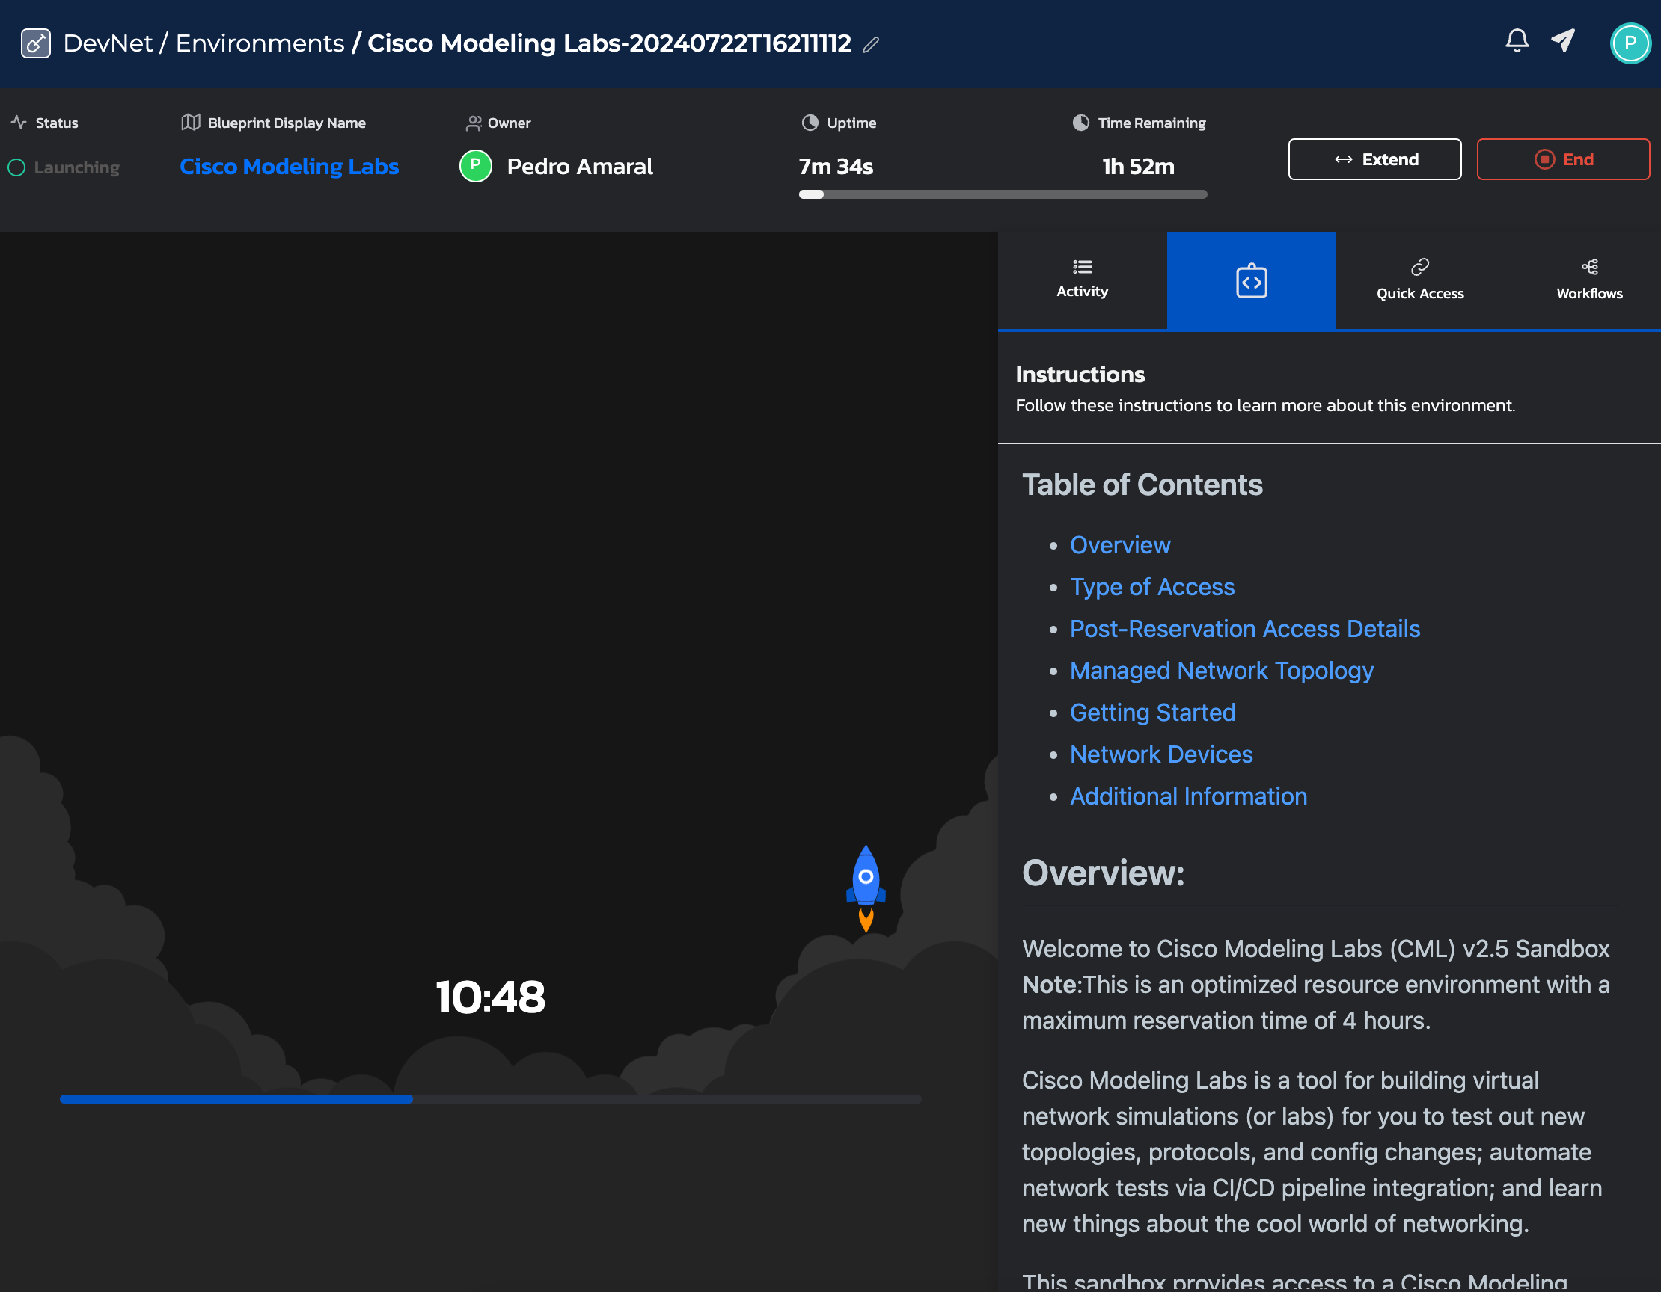The image size is (1661, 1292).
Task: Click the Time Remaining clock icon
Action: (x=1080, y=123)
